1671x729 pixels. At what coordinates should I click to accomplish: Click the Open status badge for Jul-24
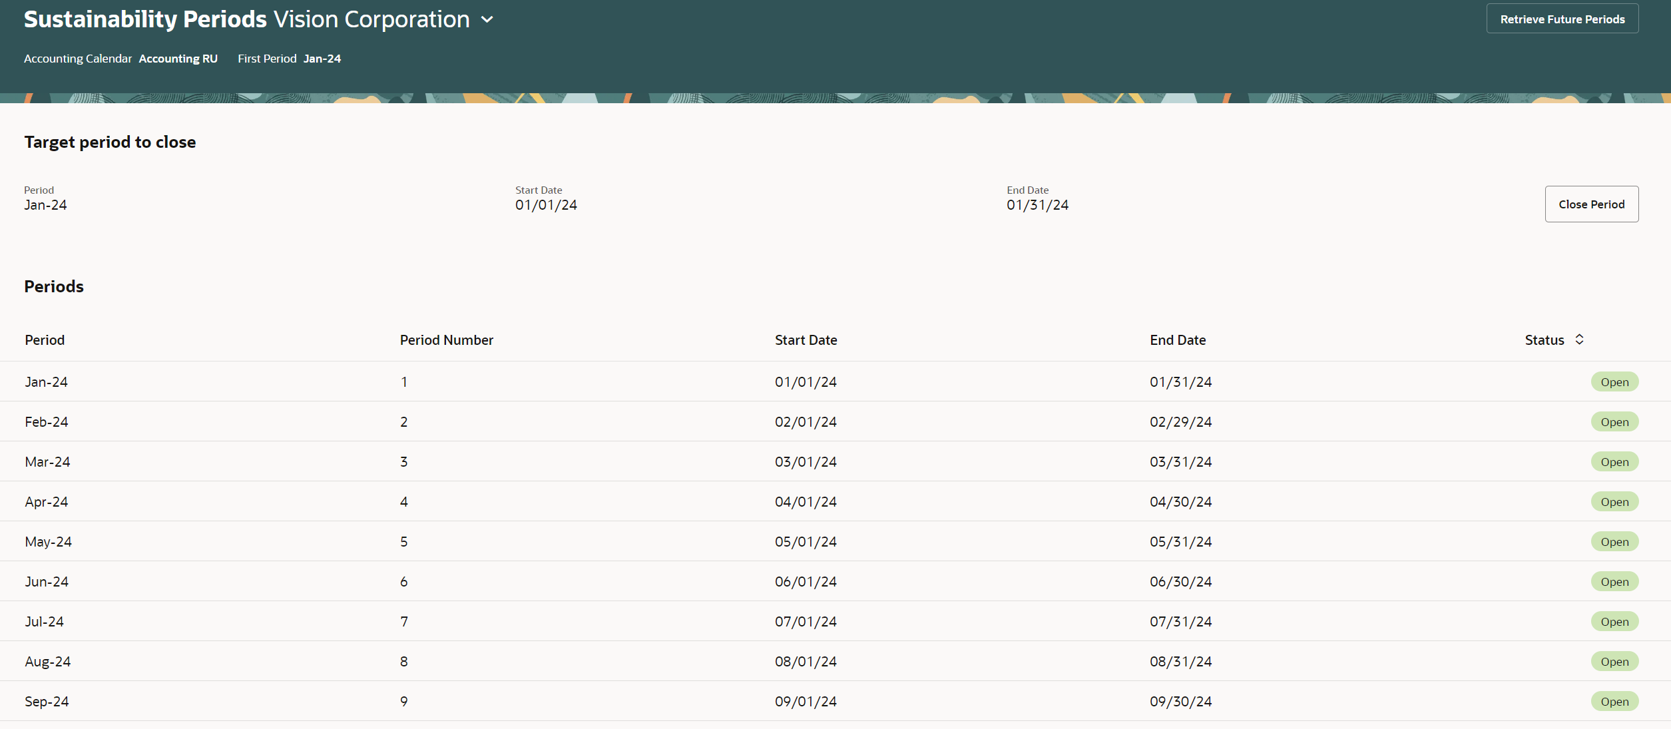click(x=1614, y=622)
